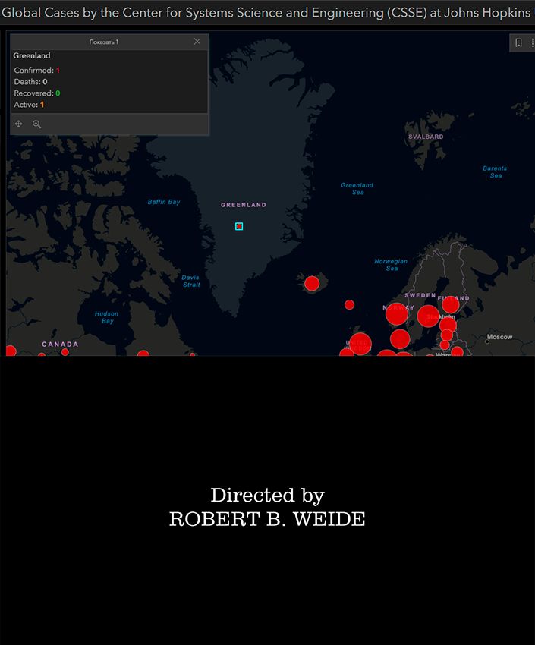Image resolution: width=535 pixels, height=645 pixels.
Task: Click the SVALBARD map label
Action: coord(426,137)
